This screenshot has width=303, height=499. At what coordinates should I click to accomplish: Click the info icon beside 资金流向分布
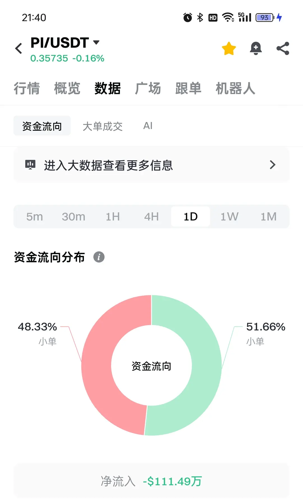pos(99,257)
